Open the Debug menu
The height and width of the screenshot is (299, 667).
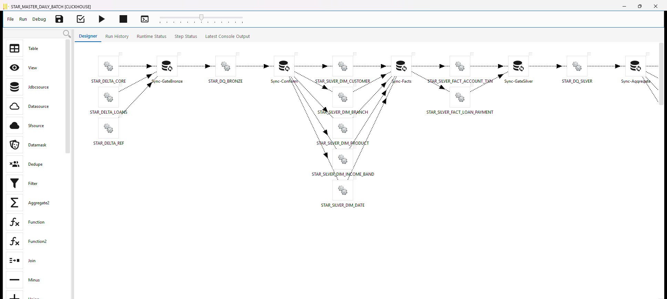tap(39, 19)
